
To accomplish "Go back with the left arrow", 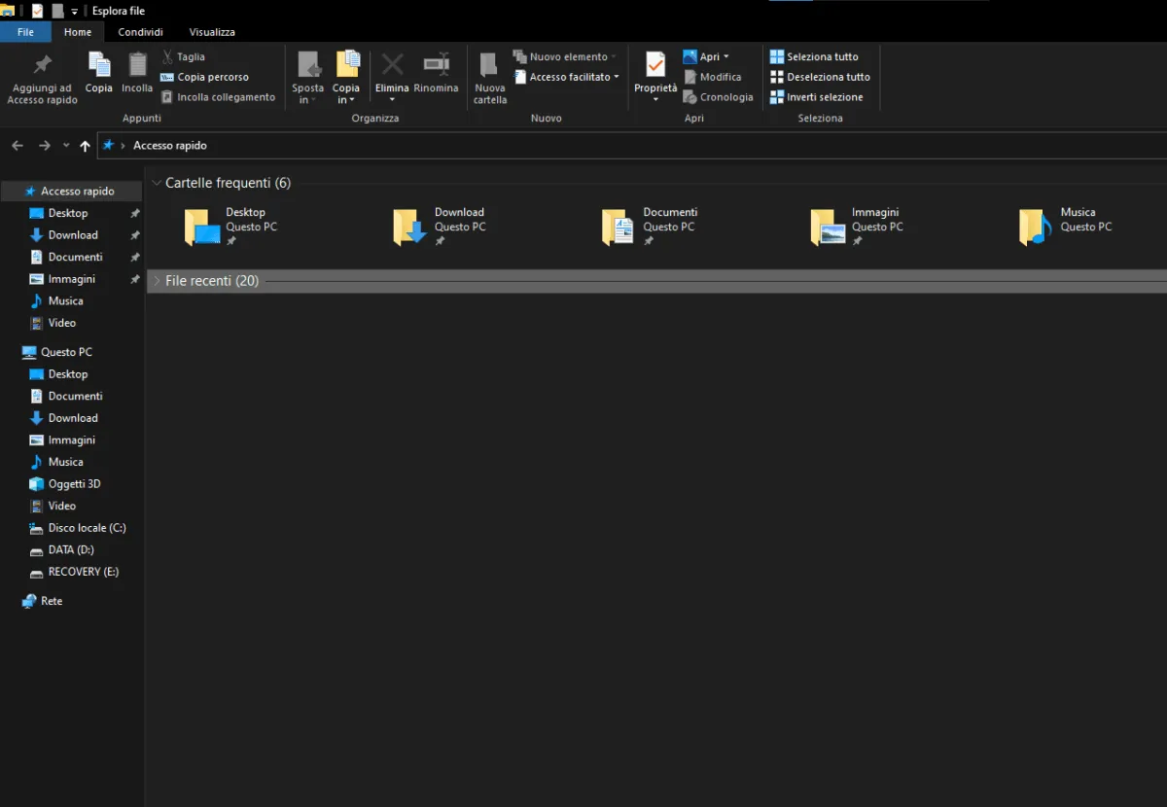I will 18,146.
